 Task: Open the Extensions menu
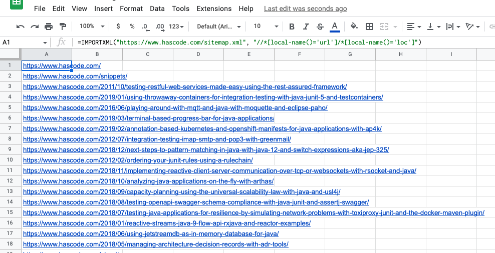pyautogui.click(x=214, y=9)
